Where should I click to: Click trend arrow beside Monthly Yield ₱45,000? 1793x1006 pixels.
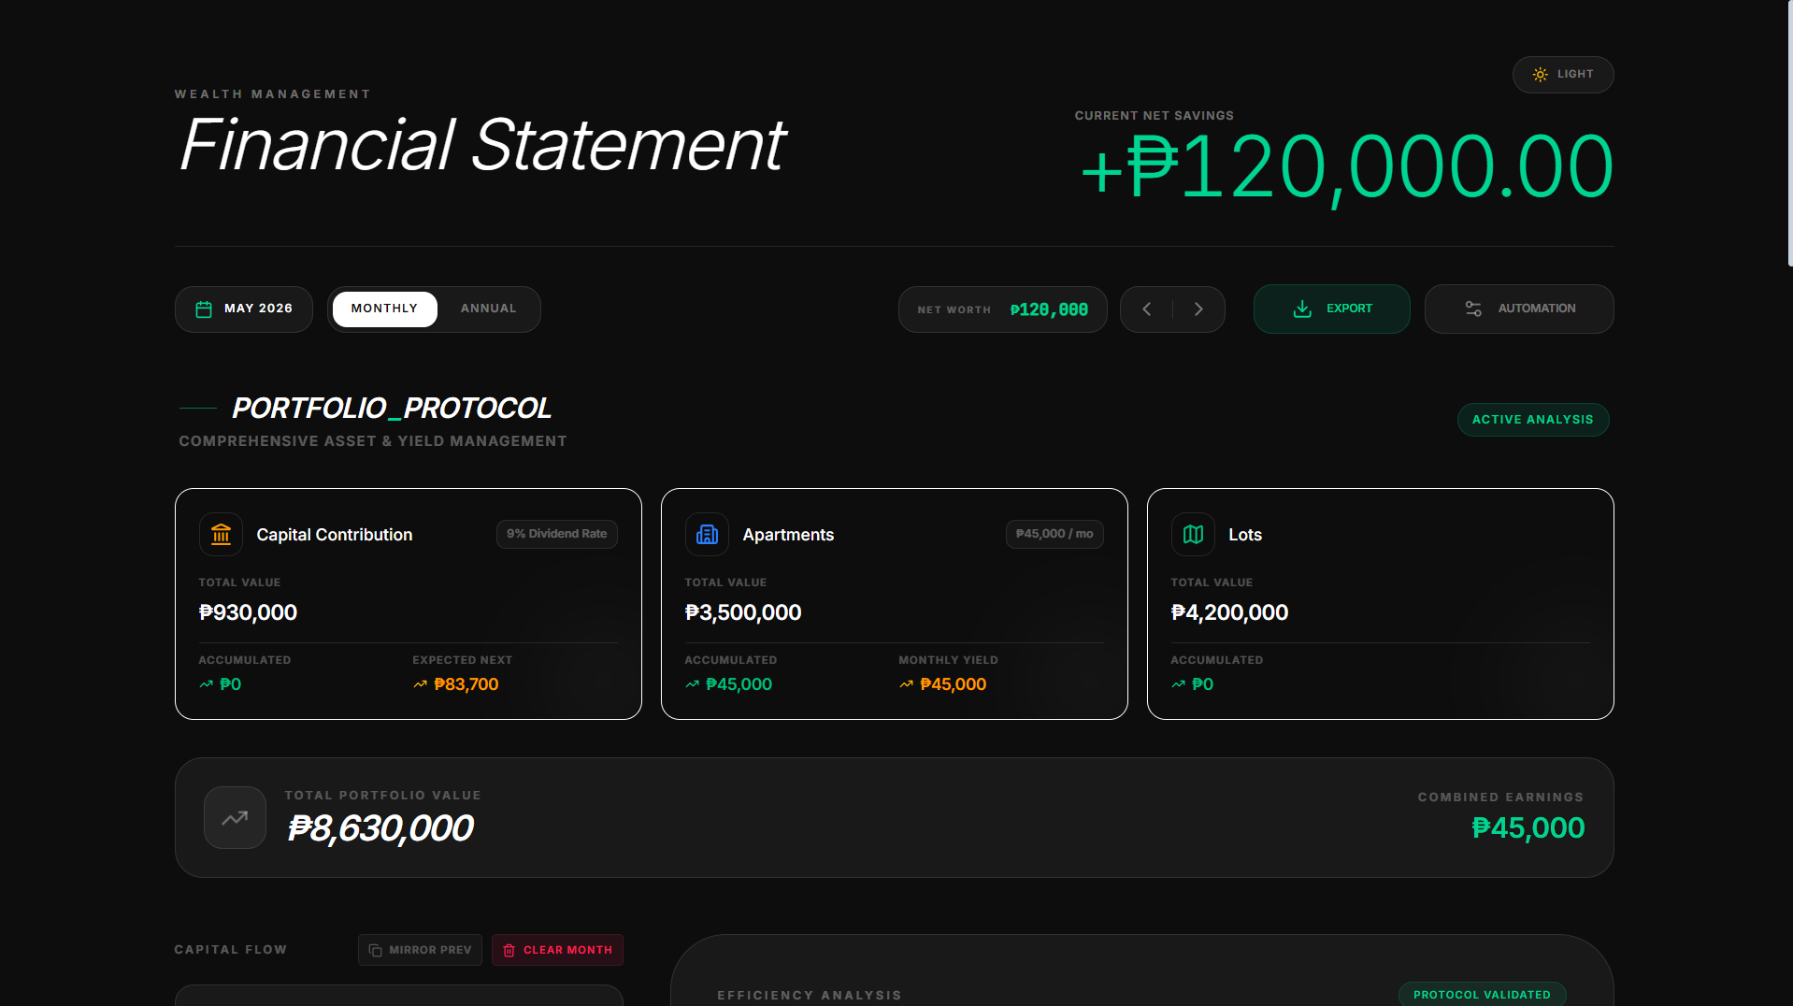coord(907,684)
